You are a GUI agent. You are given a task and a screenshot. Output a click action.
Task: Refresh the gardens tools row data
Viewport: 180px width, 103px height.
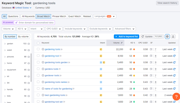[x=174, y=69]
